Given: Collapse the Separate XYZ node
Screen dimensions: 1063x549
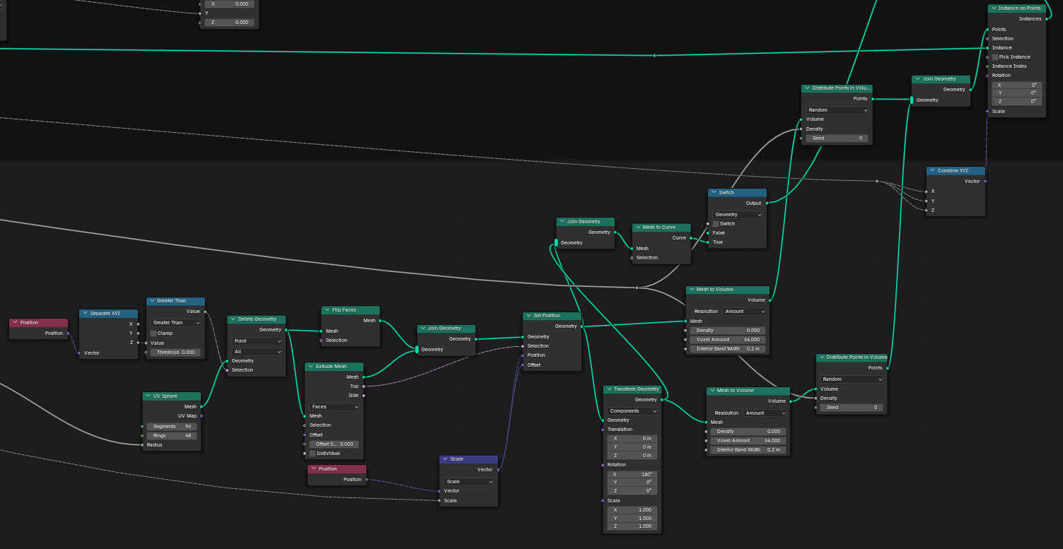Looking at the screenshot, I should (x=85, y=313).
